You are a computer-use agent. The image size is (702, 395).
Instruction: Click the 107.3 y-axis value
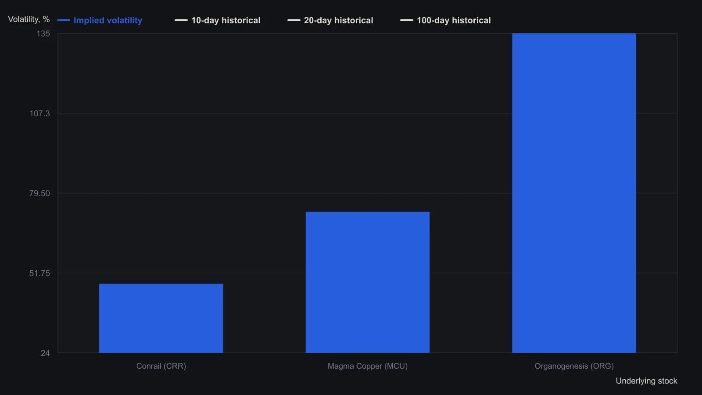[39, 114]
